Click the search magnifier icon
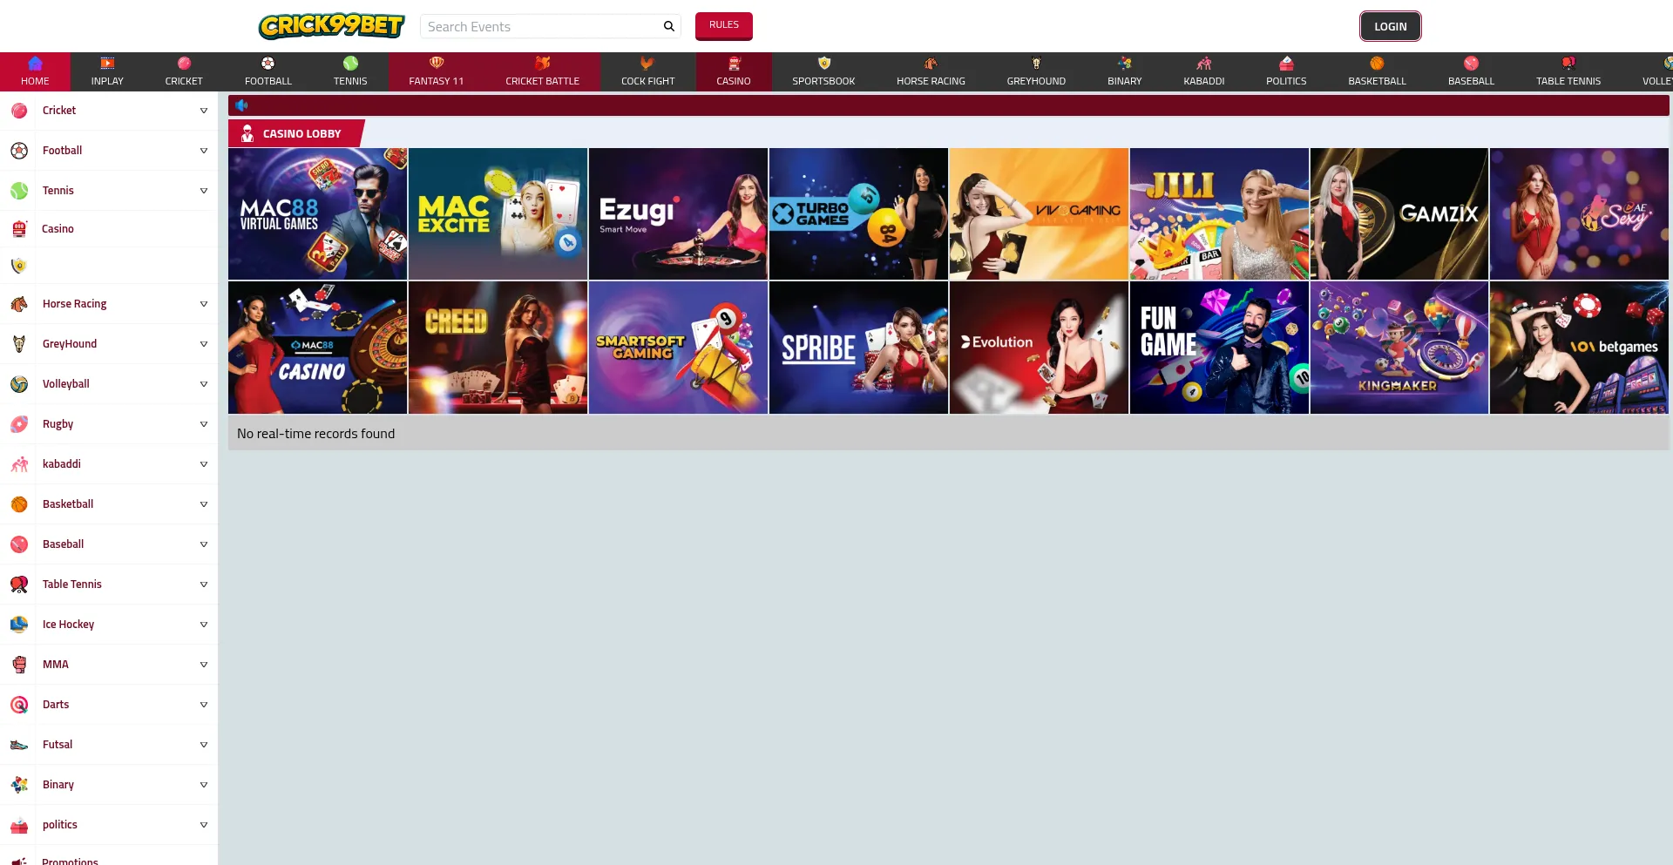This screenshot has width=1673, height=865. point(669,26)
